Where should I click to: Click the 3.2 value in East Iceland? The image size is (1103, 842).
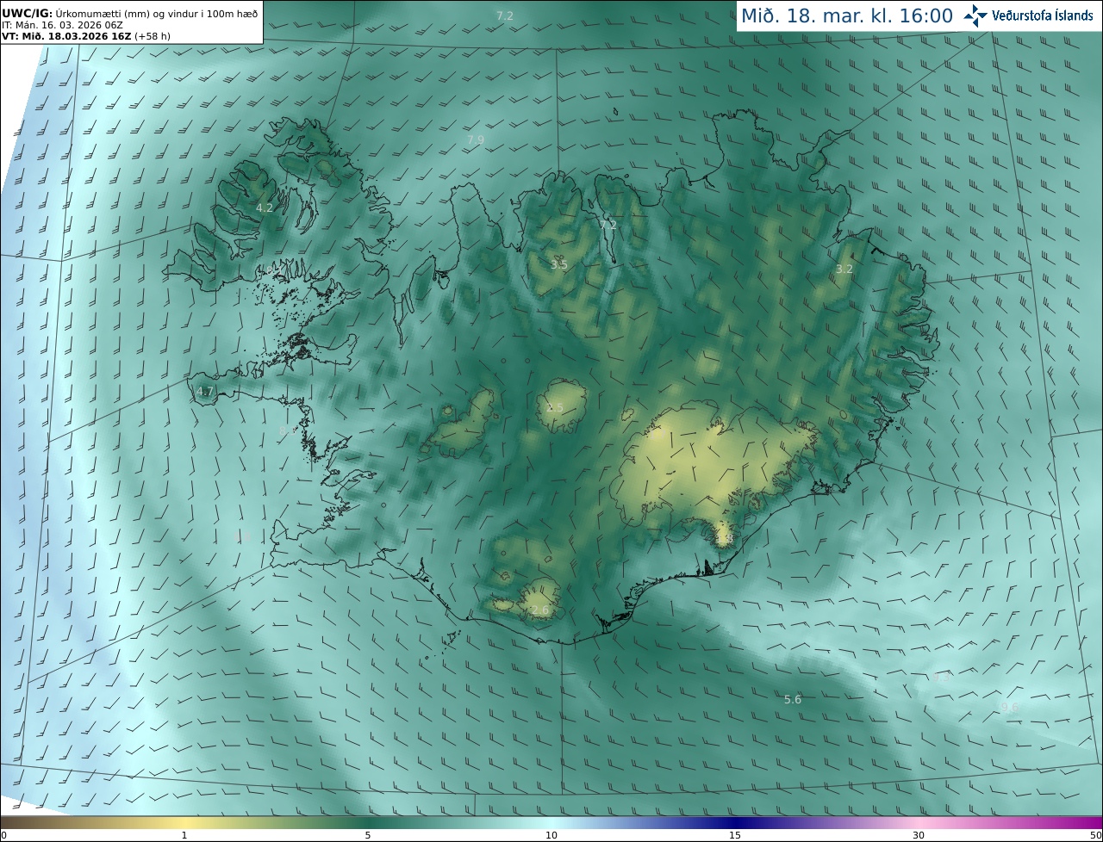click(844, 269)
